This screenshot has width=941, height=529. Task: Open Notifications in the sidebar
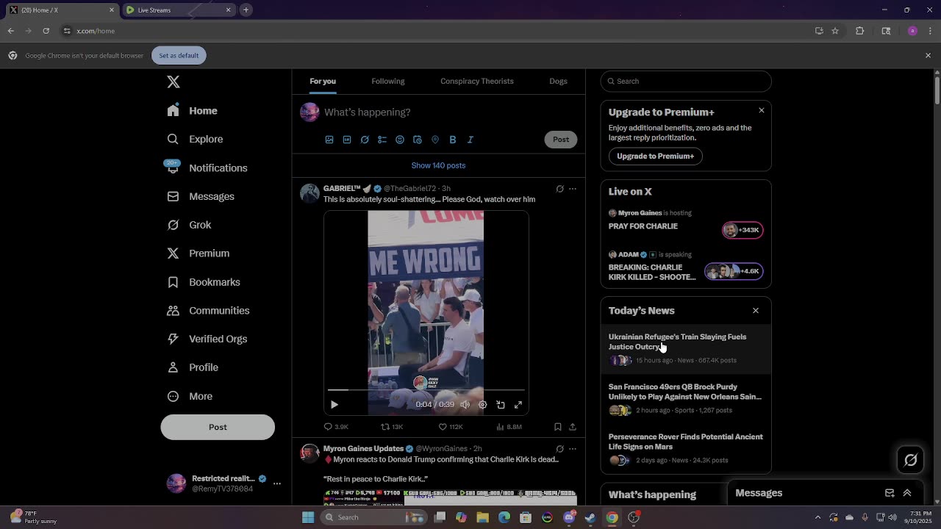207,168
